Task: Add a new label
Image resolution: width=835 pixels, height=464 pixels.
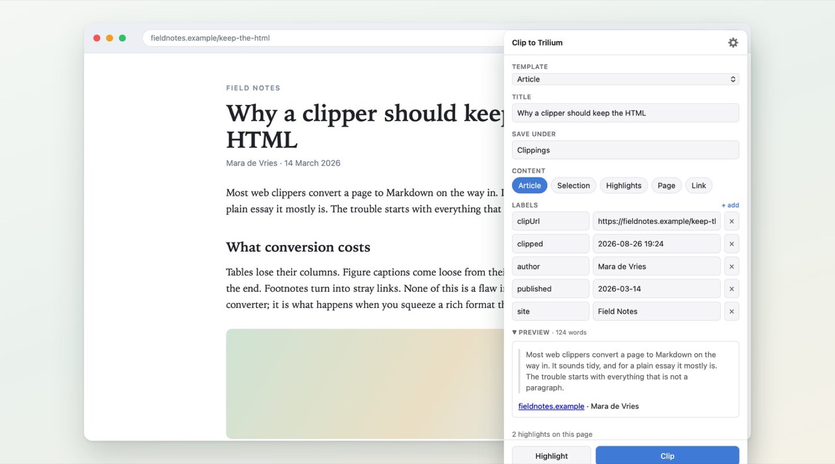Action: pyautogui.click(x=730, y=205)
